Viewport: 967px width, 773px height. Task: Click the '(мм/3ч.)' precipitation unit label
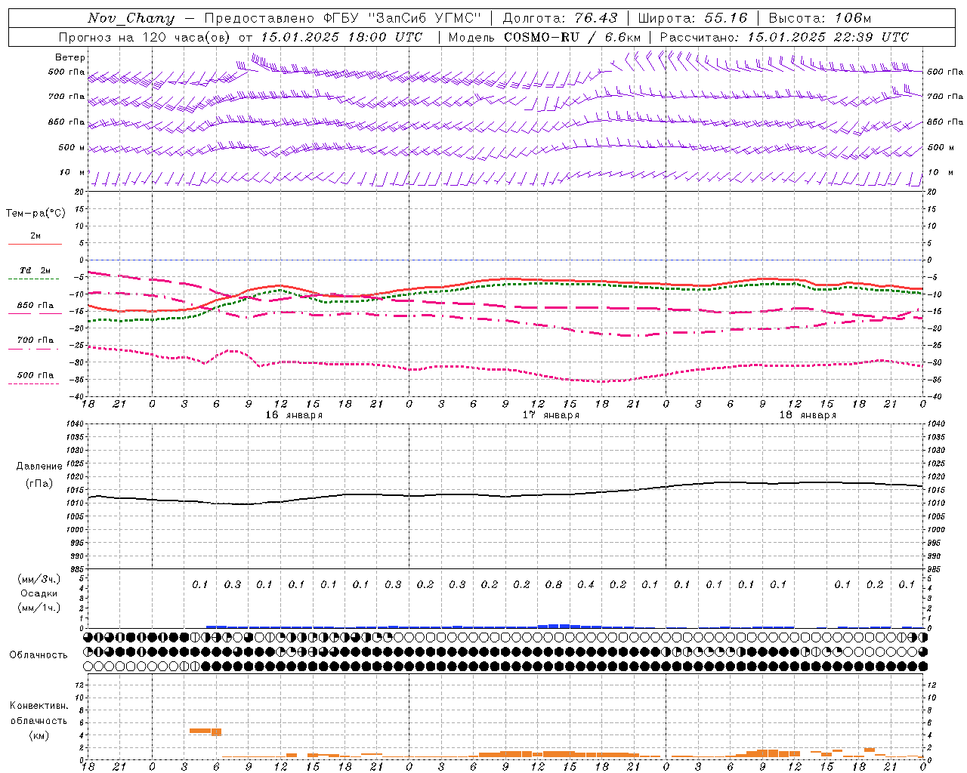(39, 579)
